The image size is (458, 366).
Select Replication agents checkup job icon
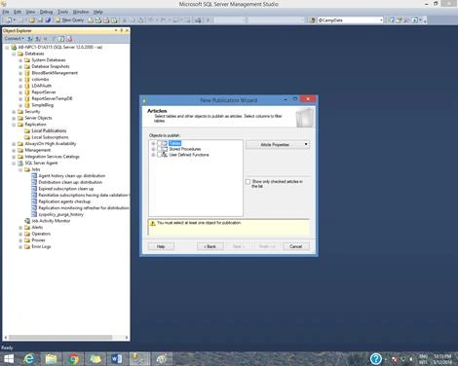(x=34, y=201)
